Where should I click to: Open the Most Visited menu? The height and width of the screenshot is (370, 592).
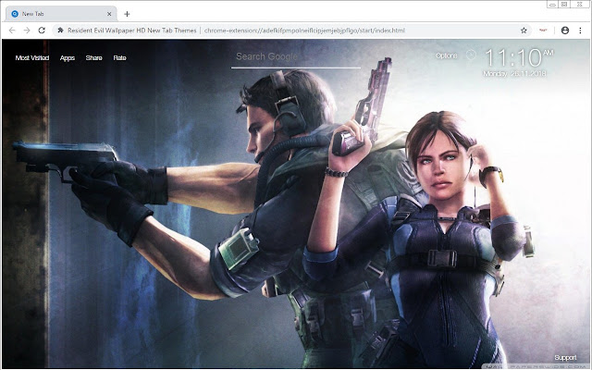(32, 57)
